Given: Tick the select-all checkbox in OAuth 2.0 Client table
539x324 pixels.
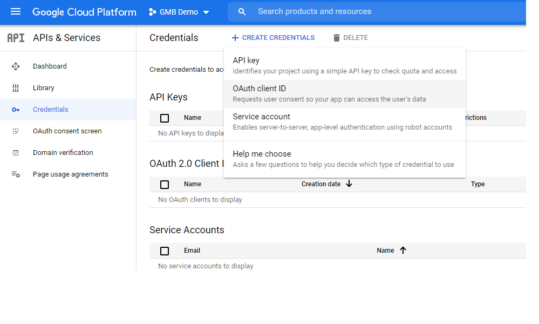Looking at the screenshot, I should pos(165,185).
